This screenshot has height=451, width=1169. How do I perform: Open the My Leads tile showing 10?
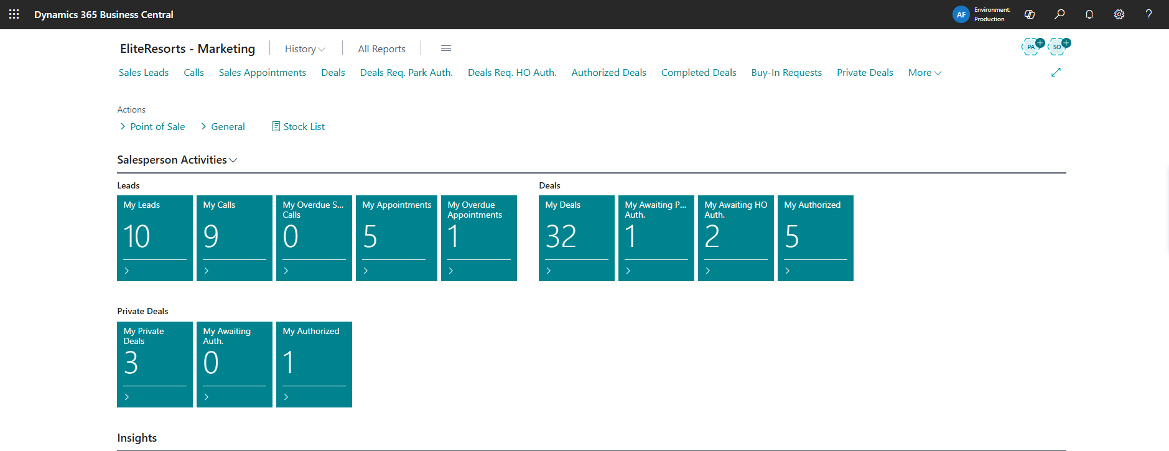pos(155,238)
